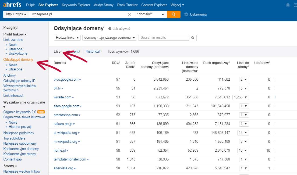Click the search-in-results magnifier button
The height and width of the screenshot is (175, 297).
click(x=193, y=38)
